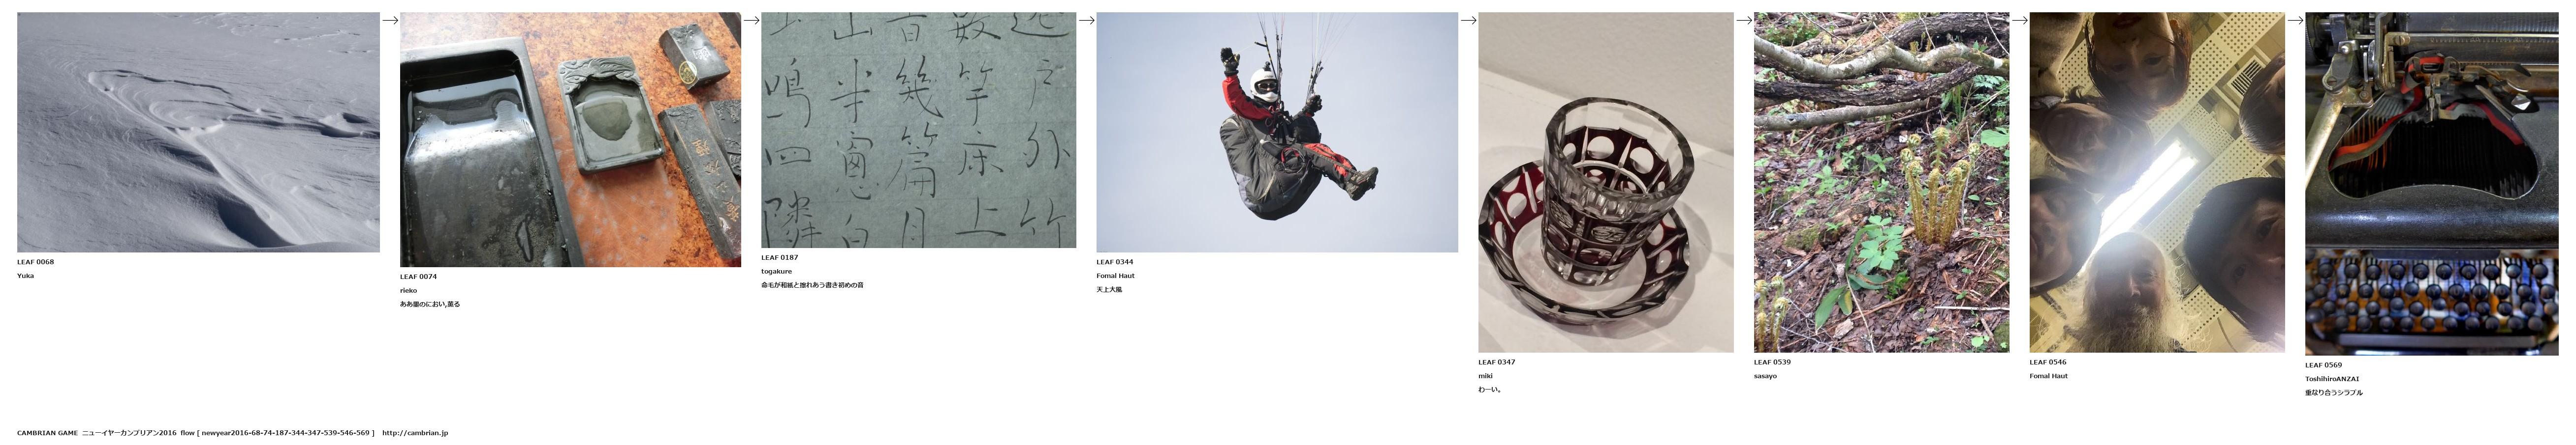Open the group selfie photo LEAF 0546
The image size is (2576, 445).
(2157, 182)
